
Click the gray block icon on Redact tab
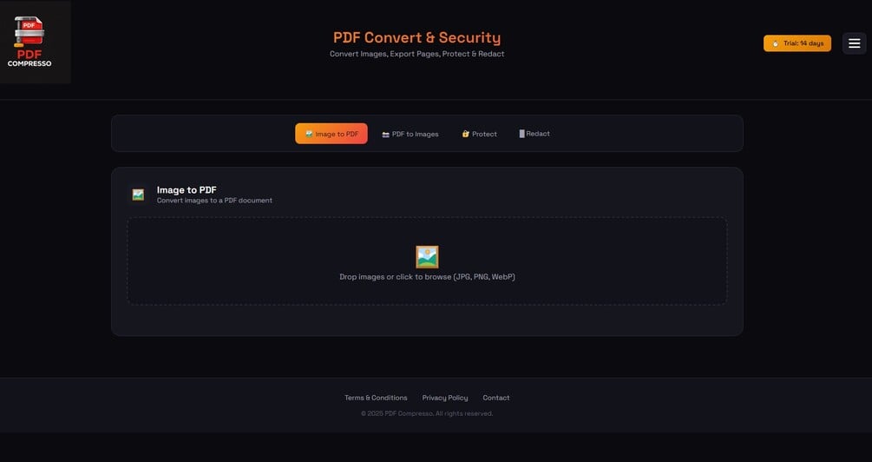521,134
